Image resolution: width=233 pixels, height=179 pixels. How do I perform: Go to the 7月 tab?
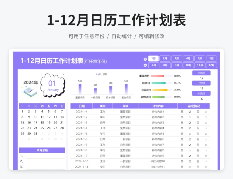(154, 65)
